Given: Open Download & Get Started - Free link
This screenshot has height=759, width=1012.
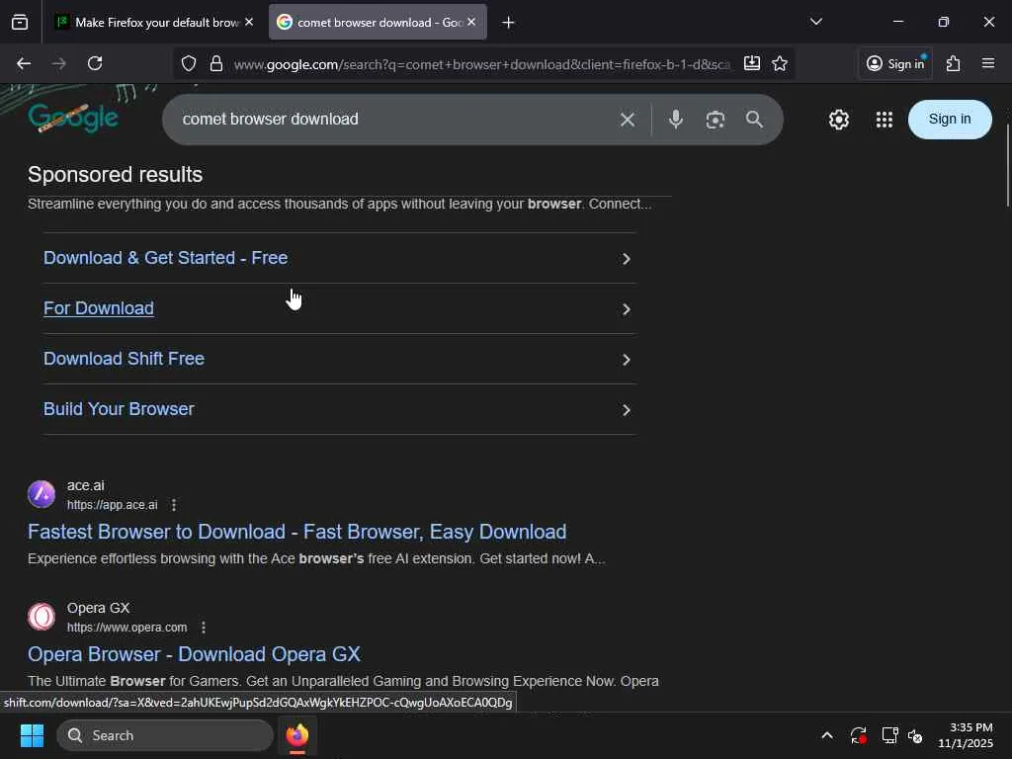Looking at the screenshot, I should tap(165, 258).
